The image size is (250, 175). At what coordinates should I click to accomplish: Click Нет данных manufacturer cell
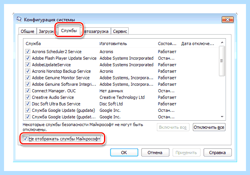pos(111,91)
